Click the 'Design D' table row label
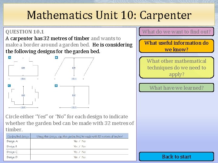This screenshot has height=163, width=218. pyautogui.click(x=12, y=157)
